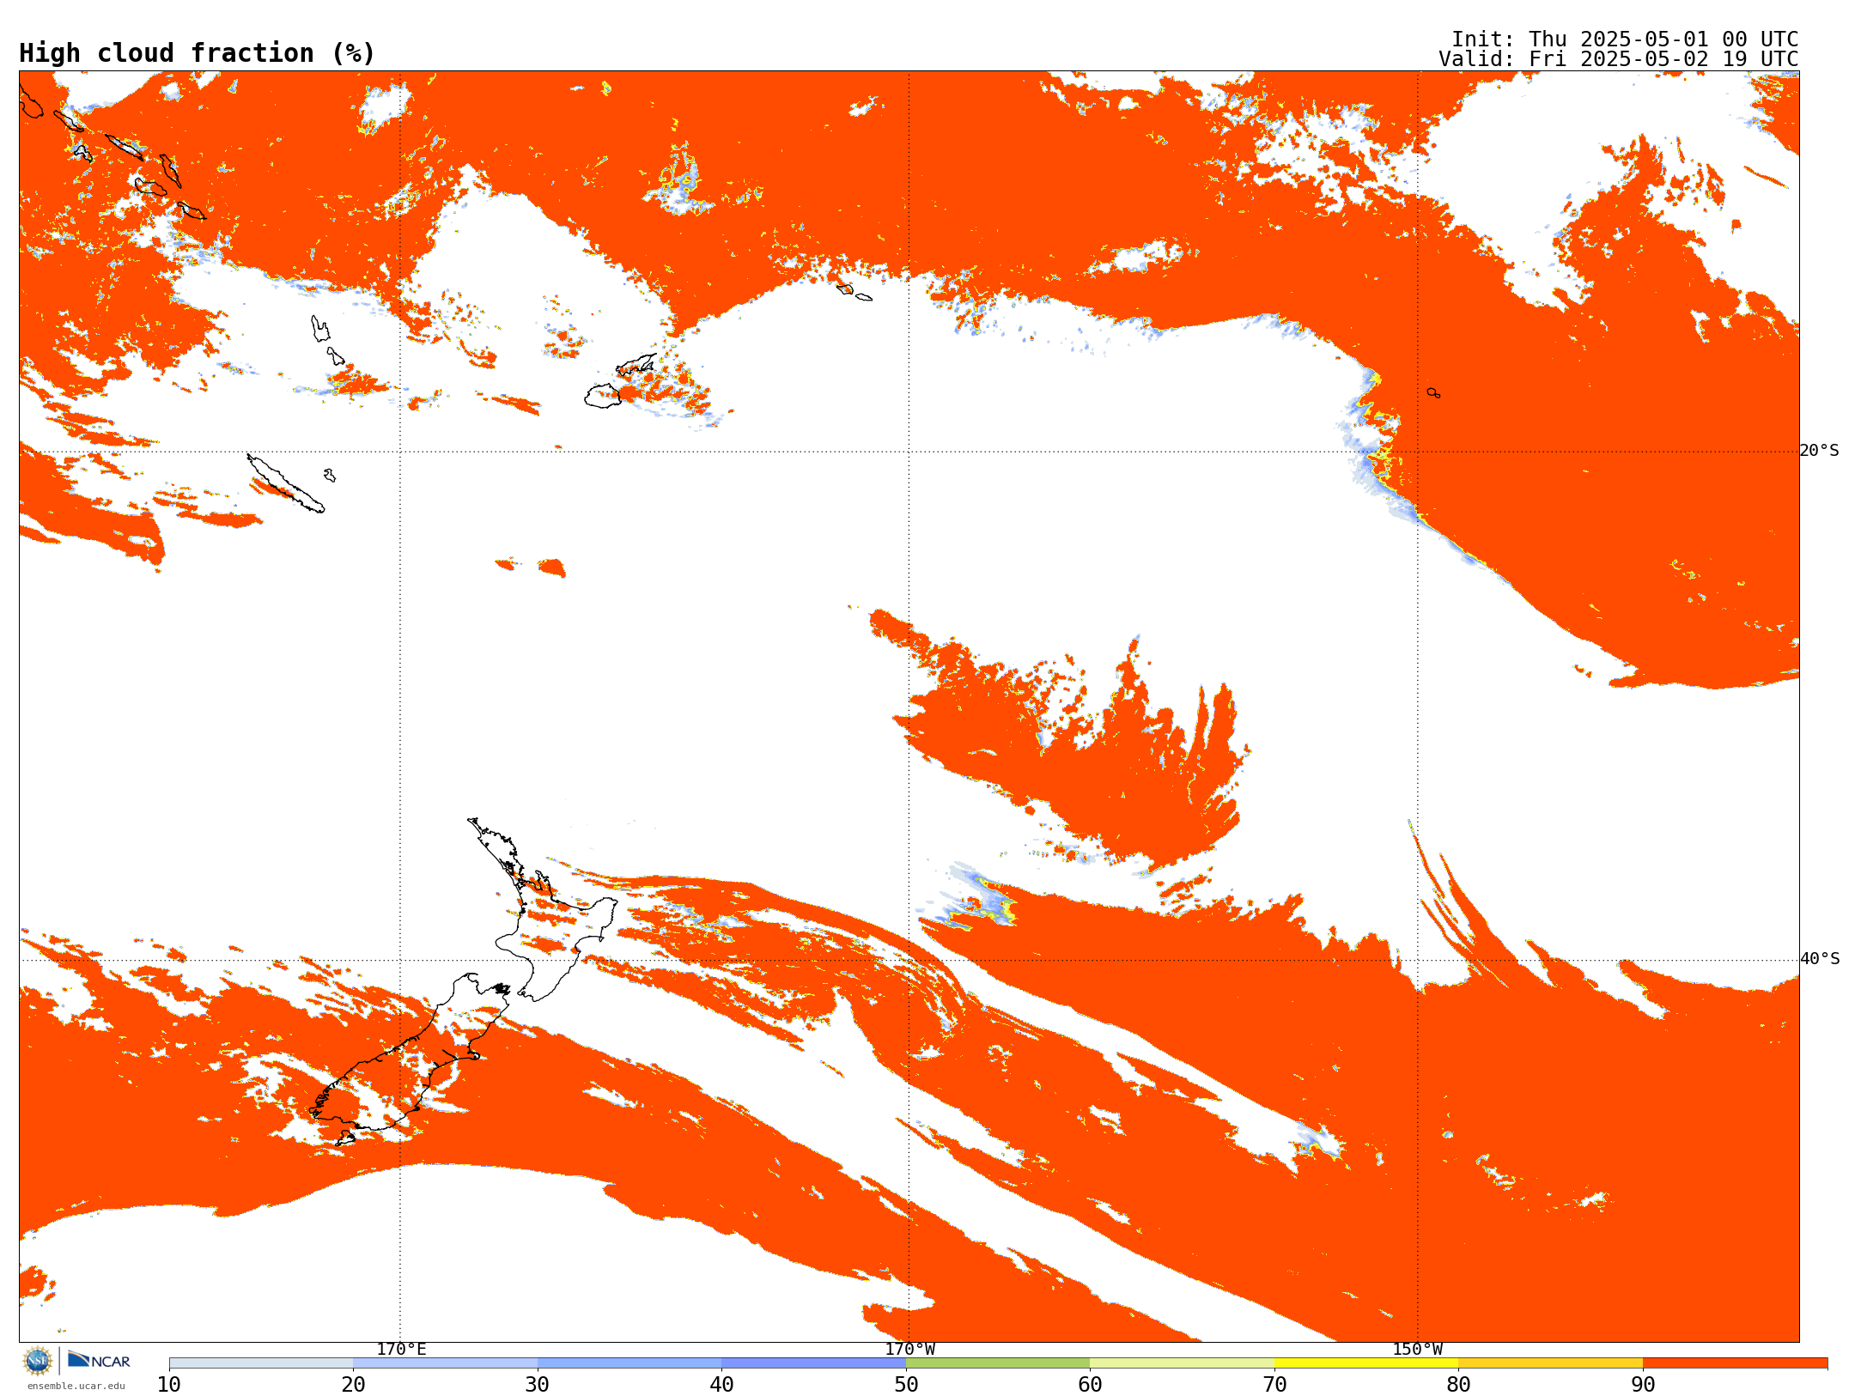The width and height of the screenshot is (1855, 1396).
Task: Click New Zealand's North Island outline
Action: 541,910
